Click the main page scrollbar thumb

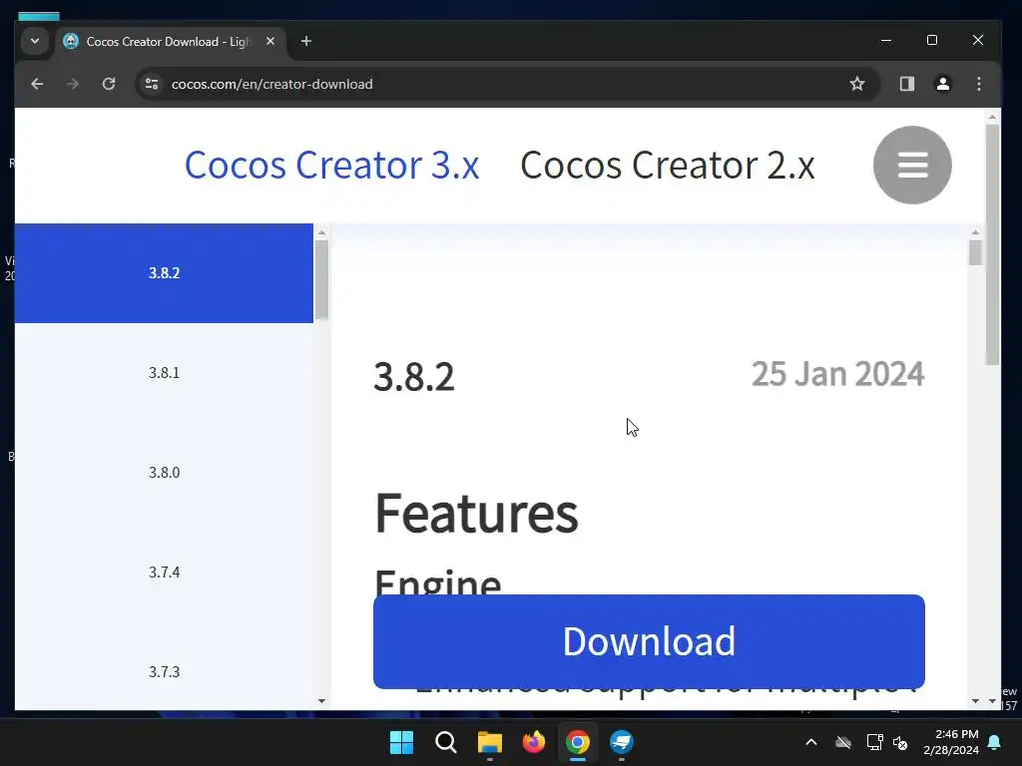[x=992, y=244]
